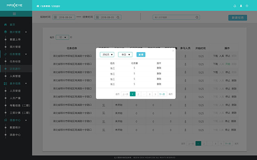
Task: Go to page 8 in the dialog pagination
Action: tap(150, 94)
